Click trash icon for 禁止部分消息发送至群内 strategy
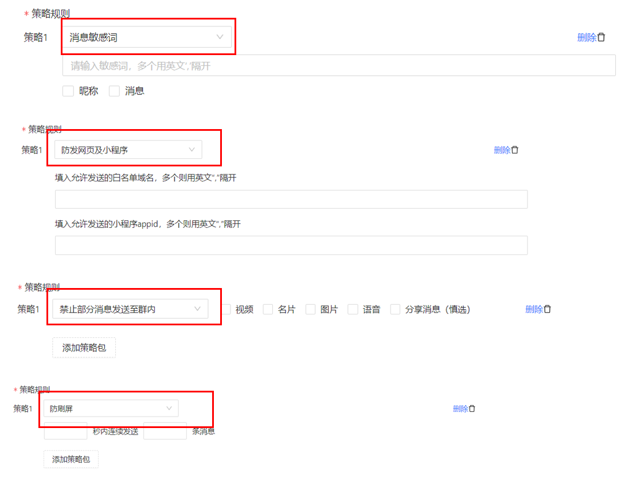 tap(548, 309)
